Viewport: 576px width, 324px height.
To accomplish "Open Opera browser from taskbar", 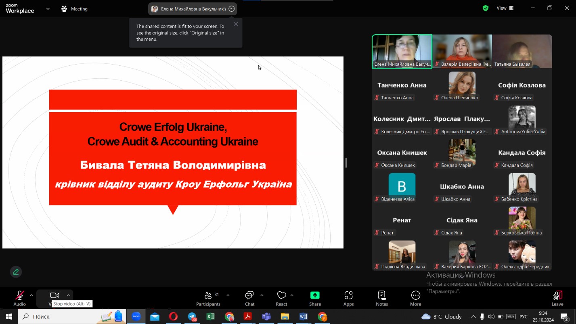I will click(173, 317).
